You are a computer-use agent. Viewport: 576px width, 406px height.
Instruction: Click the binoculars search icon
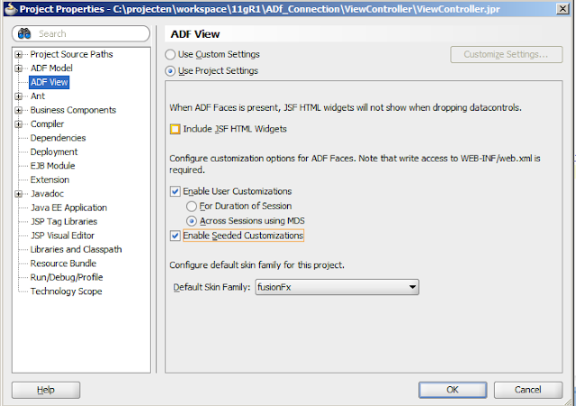coord(24,33)
